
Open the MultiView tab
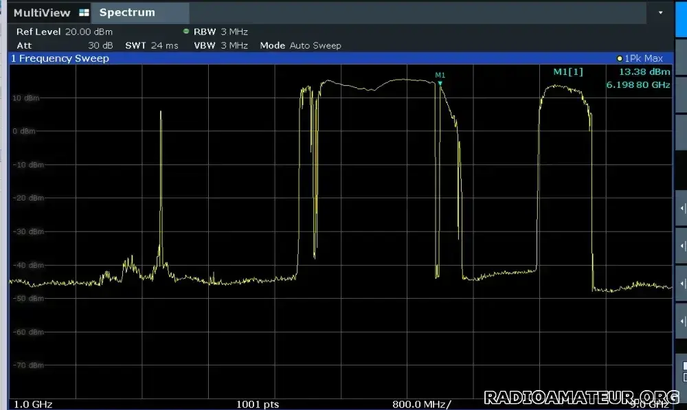pos(43,13)
